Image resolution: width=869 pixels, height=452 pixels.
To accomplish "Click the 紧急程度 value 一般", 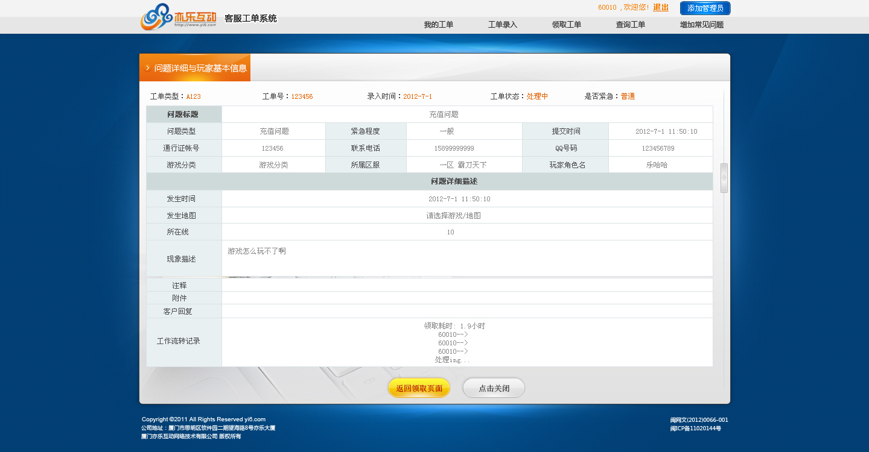I will pyautogui.click(x=447, y=131).
